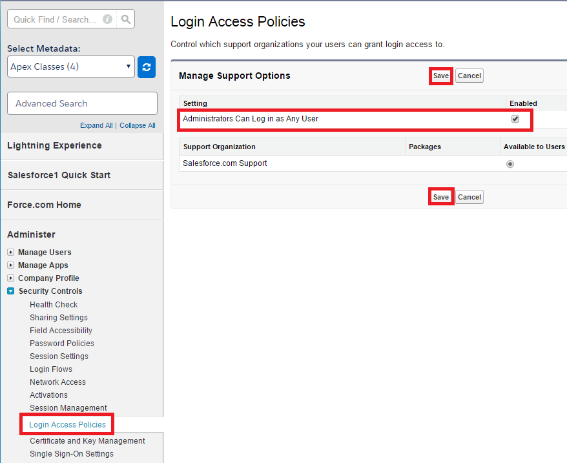
Task: Click the Quick Find info icon
Action: click(x=107, y=19)
